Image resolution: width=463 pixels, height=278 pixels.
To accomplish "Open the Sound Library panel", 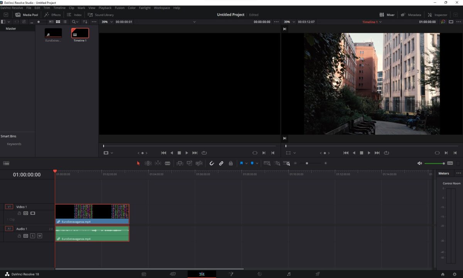I will tap(101, 15).
